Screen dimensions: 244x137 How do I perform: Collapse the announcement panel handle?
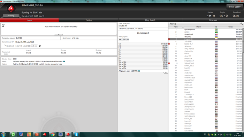[59, 34]
